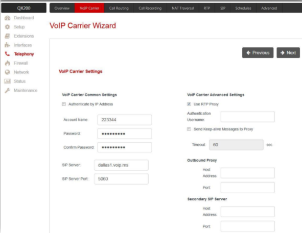Open the Firewall flame icon
Screen dimensions: 302x233
[x=7, y=63]
